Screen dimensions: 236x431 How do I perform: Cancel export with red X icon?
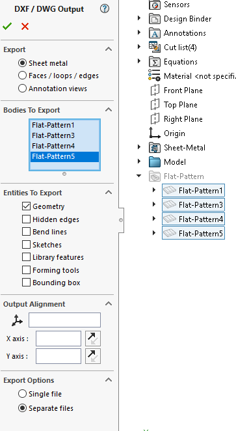click(25, 27)
